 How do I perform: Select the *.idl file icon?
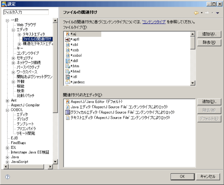pos(68,76)
